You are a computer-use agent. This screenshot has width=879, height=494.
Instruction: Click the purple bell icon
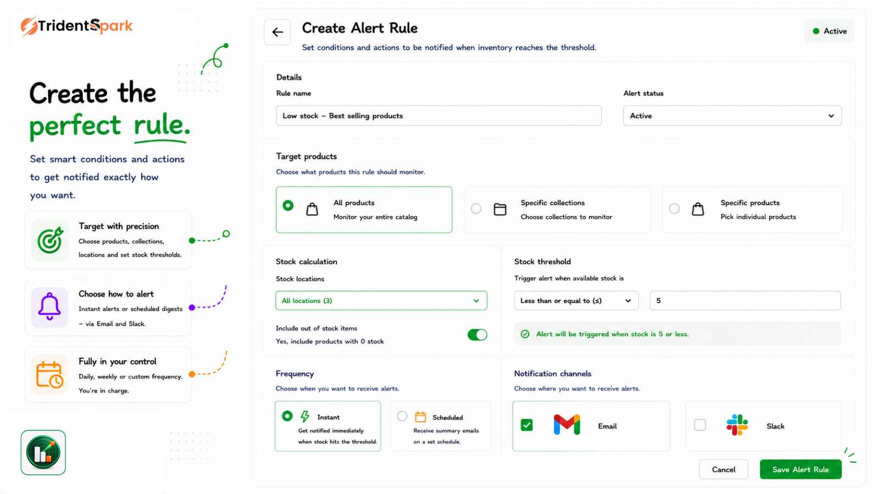(x=49, y=307)
